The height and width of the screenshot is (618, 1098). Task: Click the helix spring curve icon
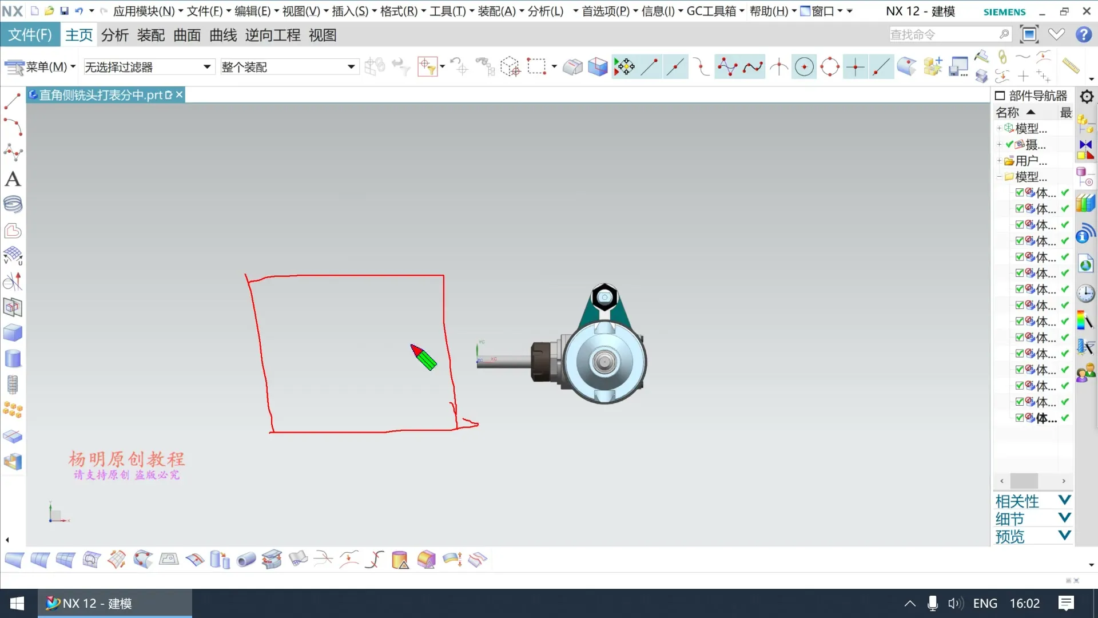tap(13, 204)
